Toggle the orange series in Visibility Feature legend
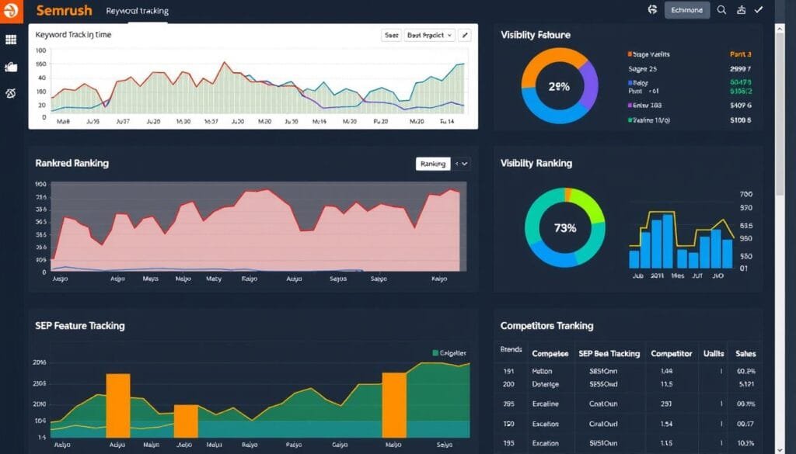Viewport: 796px width, 454px height. [x=630, y=54]
